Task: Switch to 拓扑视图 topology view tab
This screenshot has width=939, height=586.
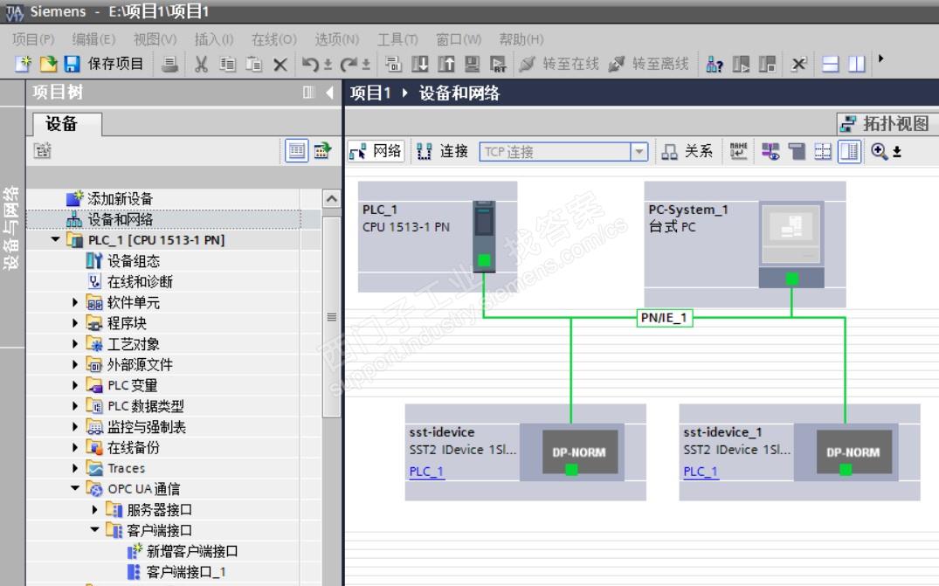Action: click(x=887, y=124)
